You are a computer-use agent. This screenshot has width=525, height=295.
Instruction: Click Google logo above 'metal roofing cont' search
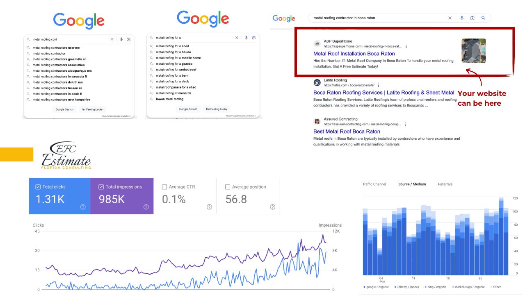[79, 20]
